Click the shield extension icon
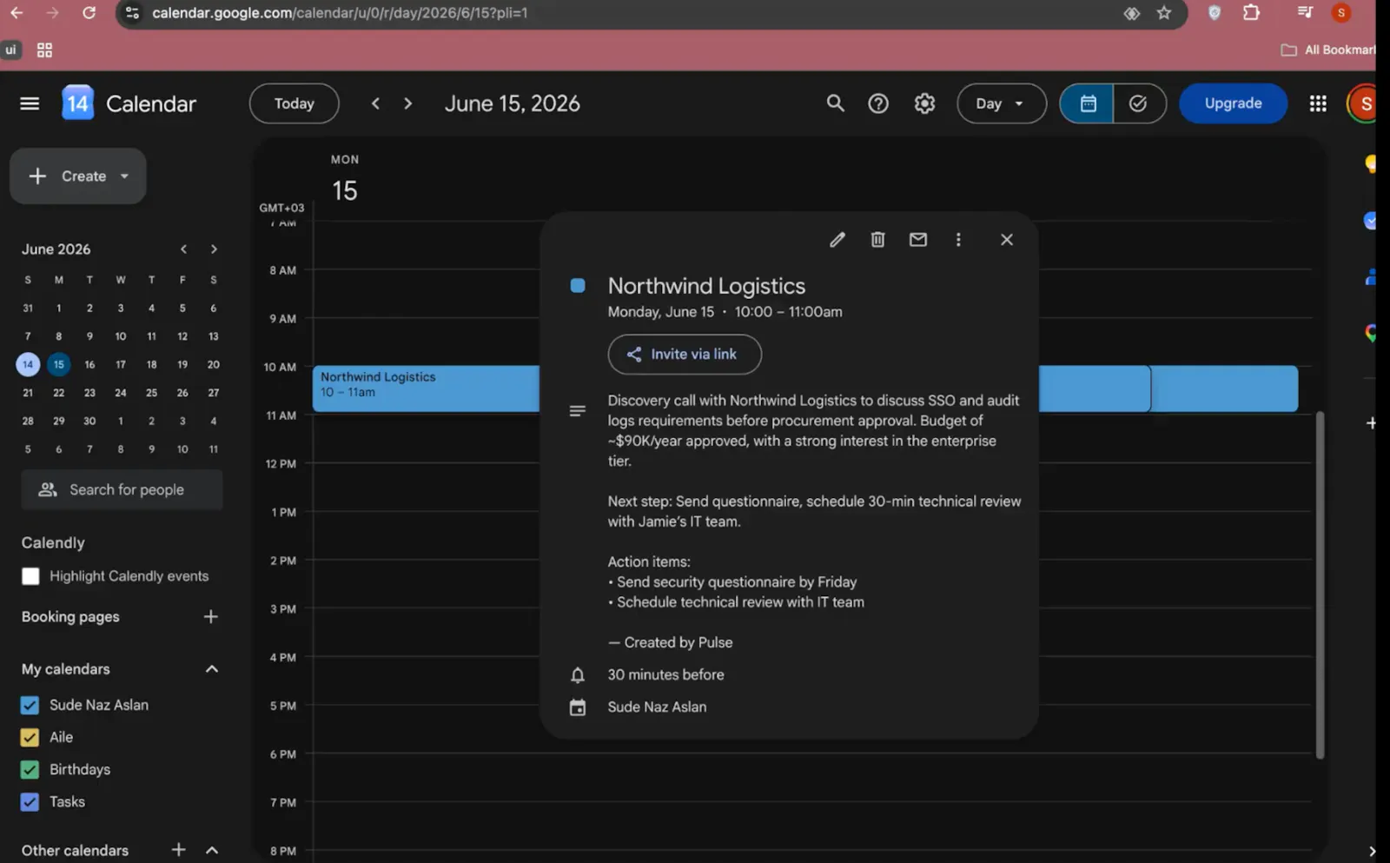The width and height of the screenshot is (1390, 863). 1215,13
